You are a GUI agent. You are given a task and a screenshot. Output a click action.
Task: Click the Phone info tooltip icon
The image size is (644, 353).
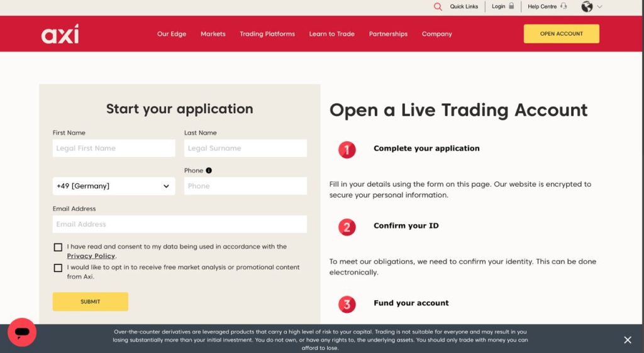[209, 170]
